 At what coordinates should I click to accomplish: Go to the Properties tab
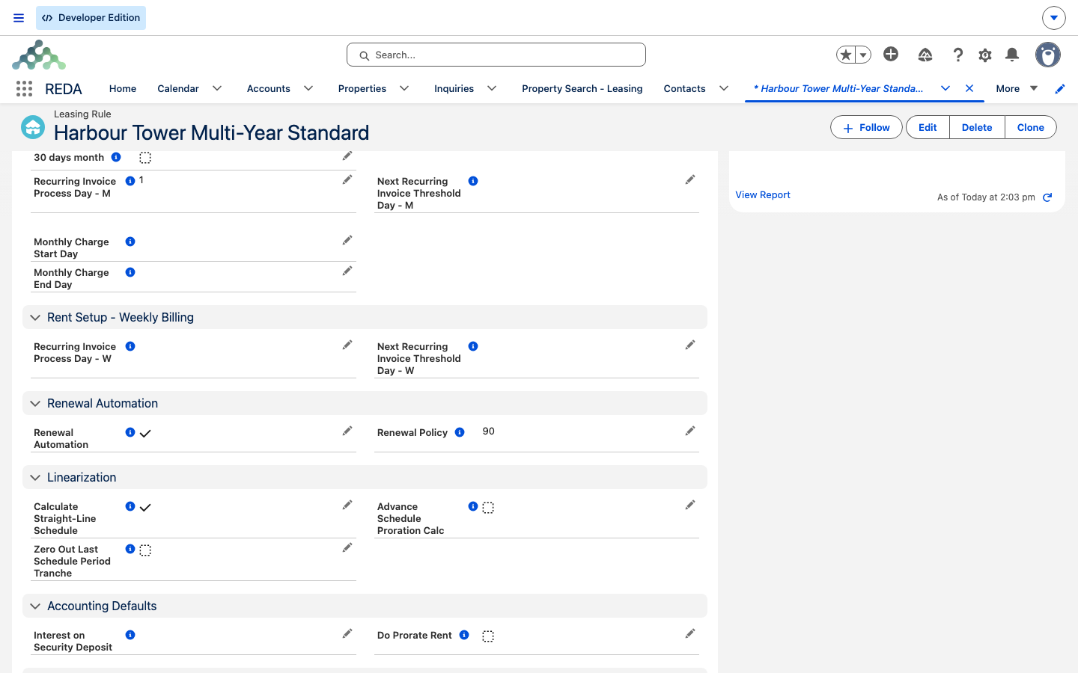362,88
